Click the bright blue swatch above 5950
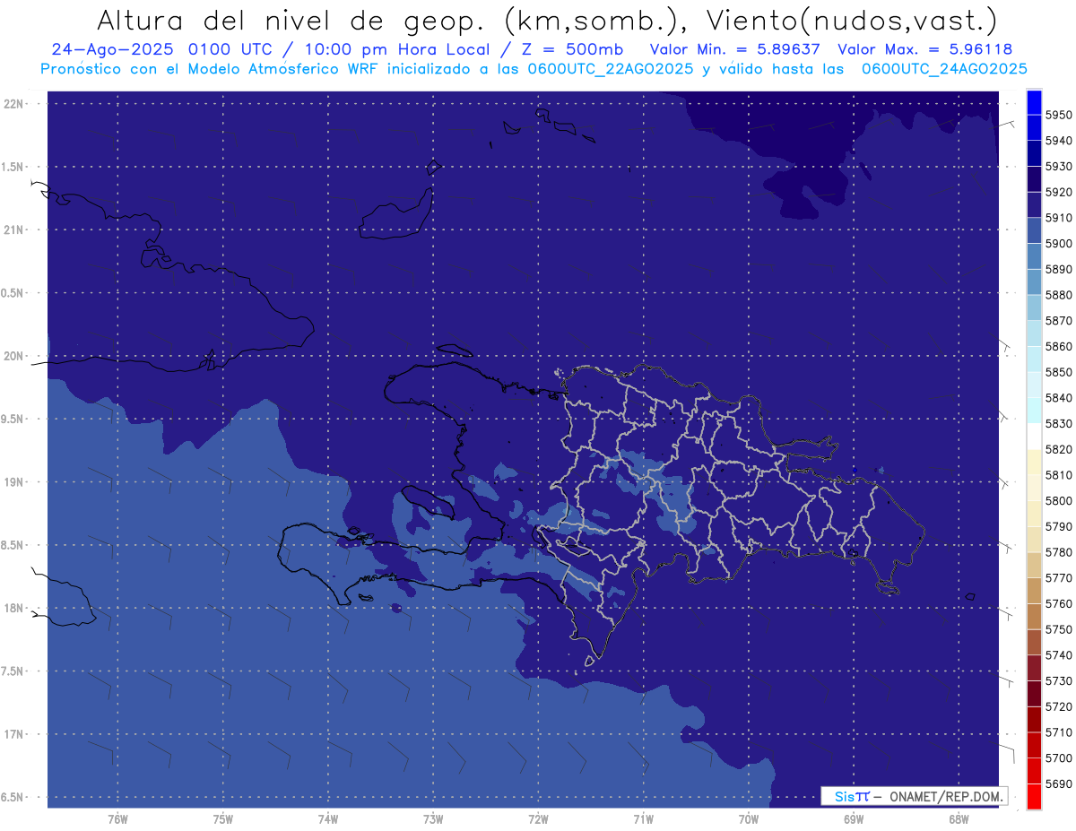This screenshot has height=831, width=1076. coord(1034,102)
